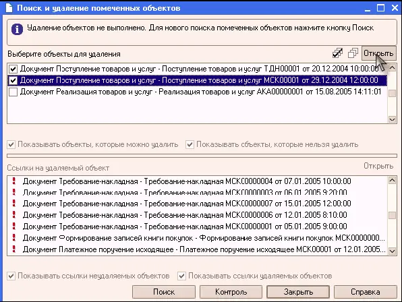Click the uncheck all objects icon
Screen dimensions: 402x302
353,53
